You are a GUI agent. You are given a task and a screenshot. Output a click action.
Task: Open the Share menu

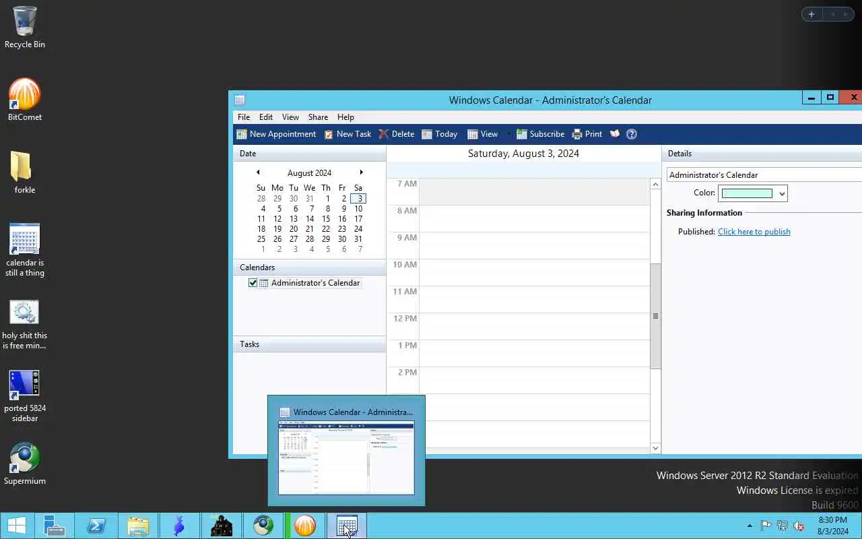click(x=318, y=117)
